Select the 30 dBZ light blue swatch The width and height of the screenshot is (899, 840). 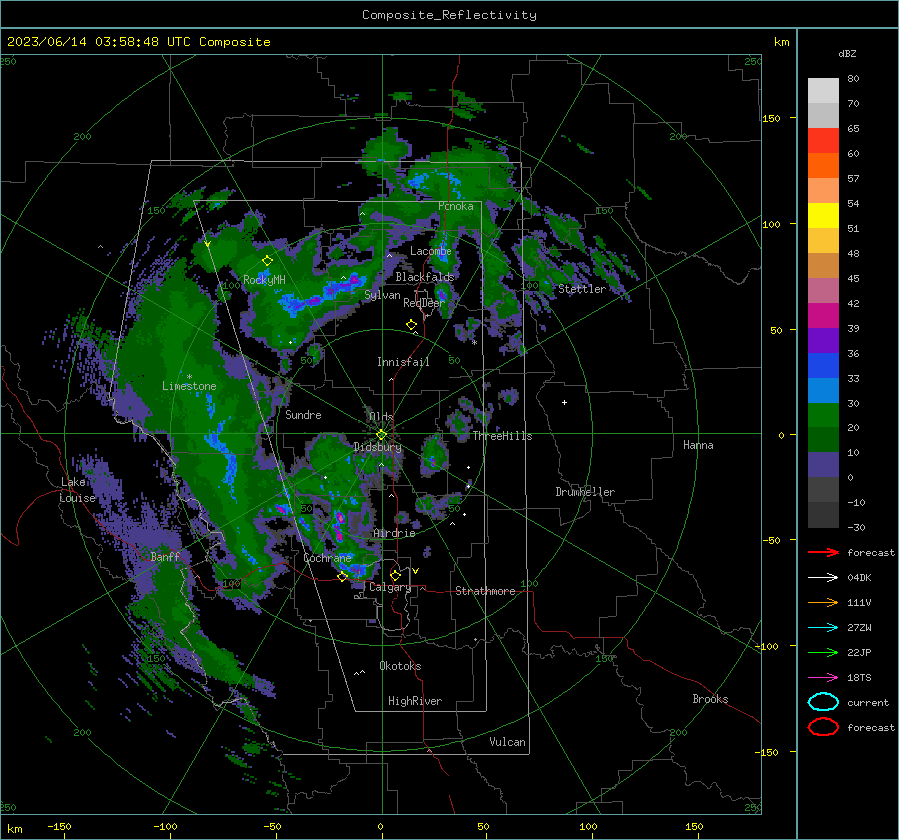[x=823, y=390]
